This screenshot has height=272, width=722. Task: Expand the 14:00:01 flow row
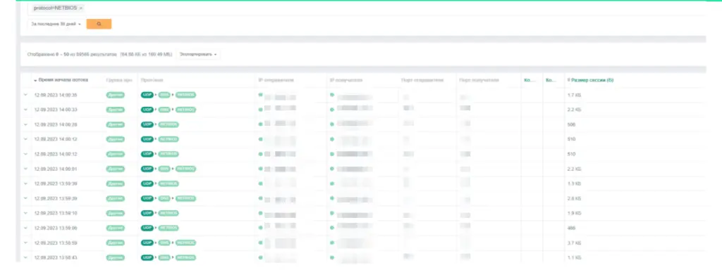25,169
